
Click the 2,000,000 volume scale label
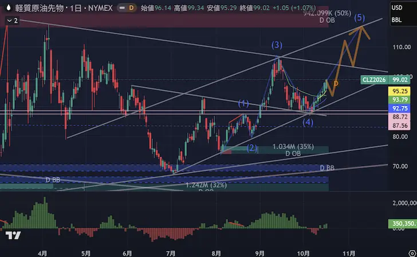tap(404, 203)
